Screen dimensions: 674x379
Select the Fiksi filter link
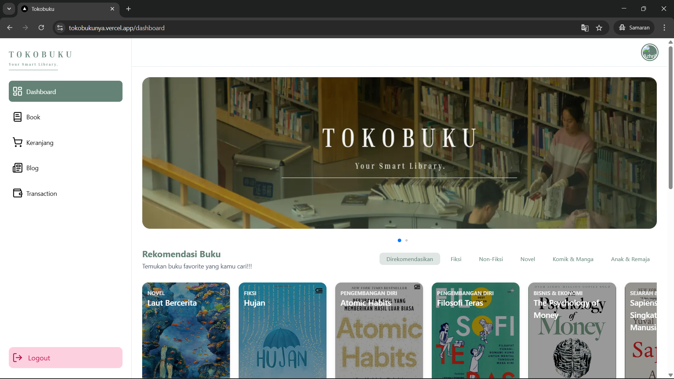[x=456, y=259]
